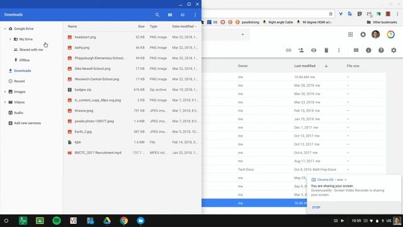
Task: Open search in the Files app header
Action: point(157,15)
